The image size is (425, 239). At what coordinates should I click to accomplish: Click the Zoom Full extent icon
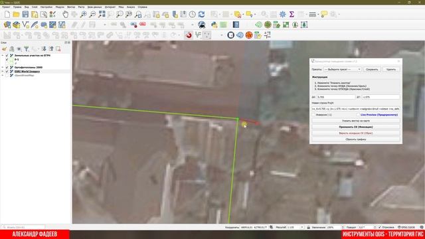[102, 15]
